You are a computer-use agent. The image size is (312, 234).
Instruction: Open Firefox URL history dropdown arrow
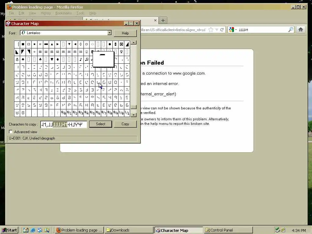(217, 30)
